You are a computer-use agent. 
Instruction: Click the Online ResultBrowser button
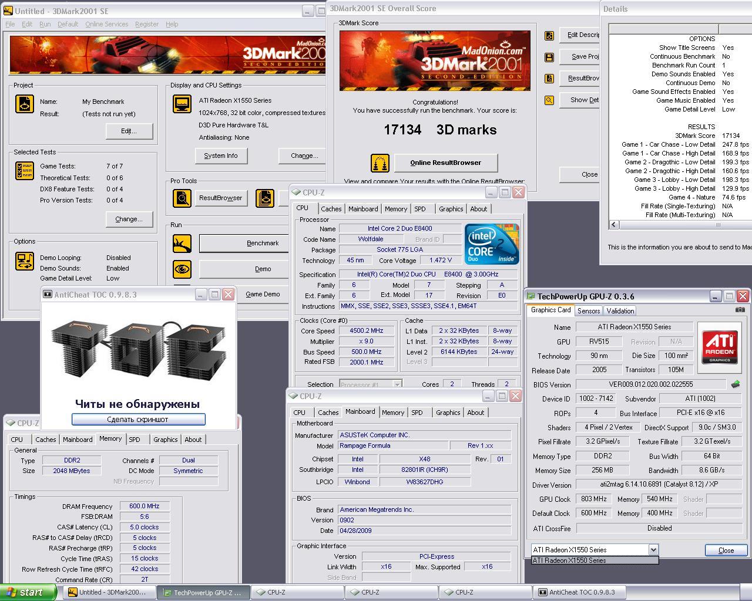(445, 163)
